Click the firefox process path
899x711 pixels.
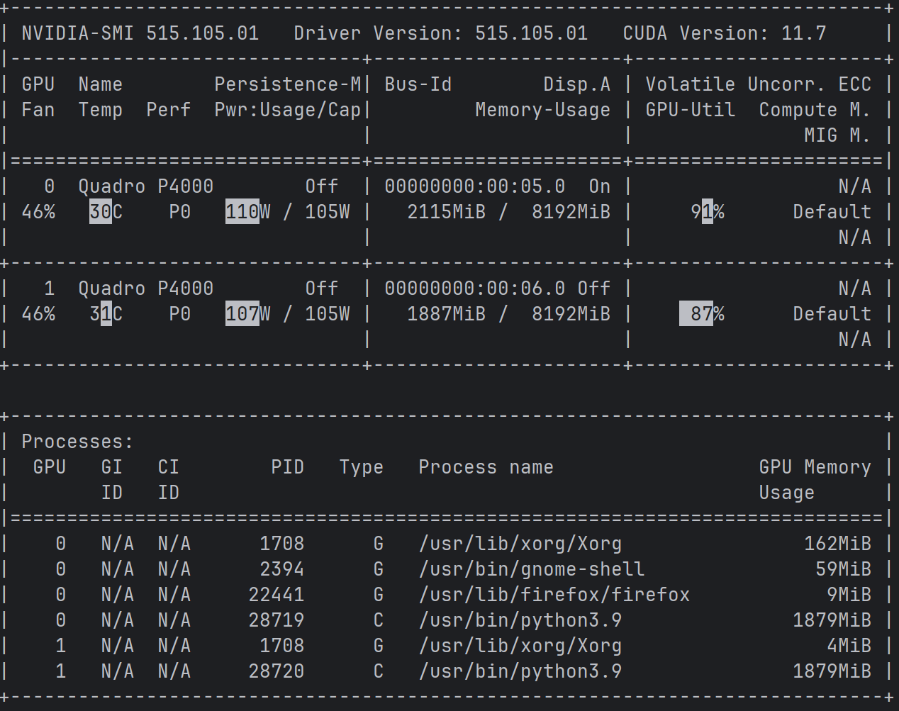[x=554, y=595]
